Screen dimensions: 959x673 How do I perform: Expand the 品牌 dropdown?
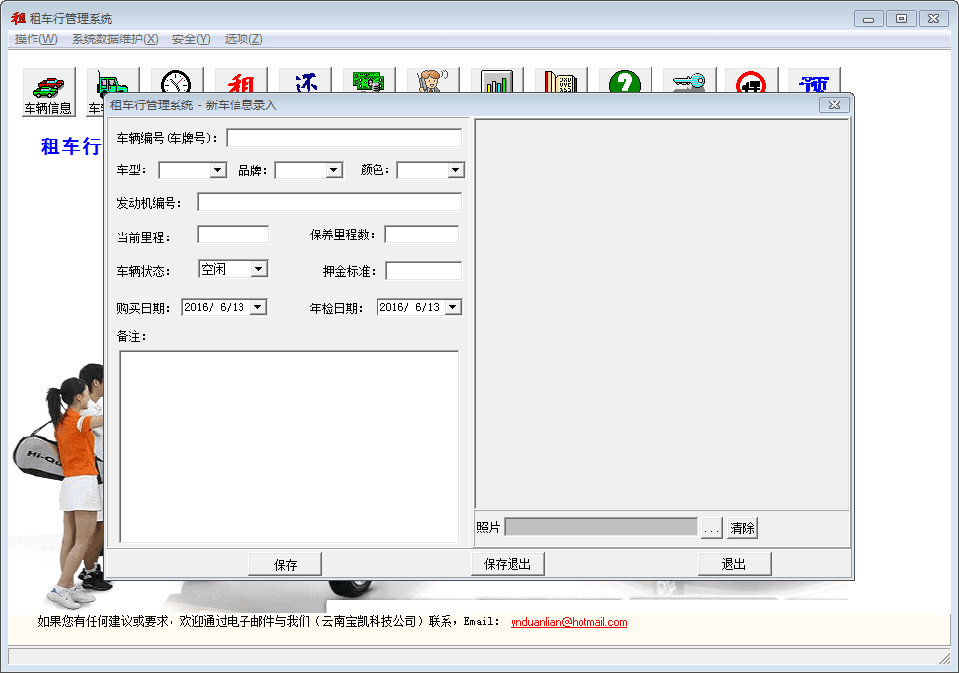(334, 169)
